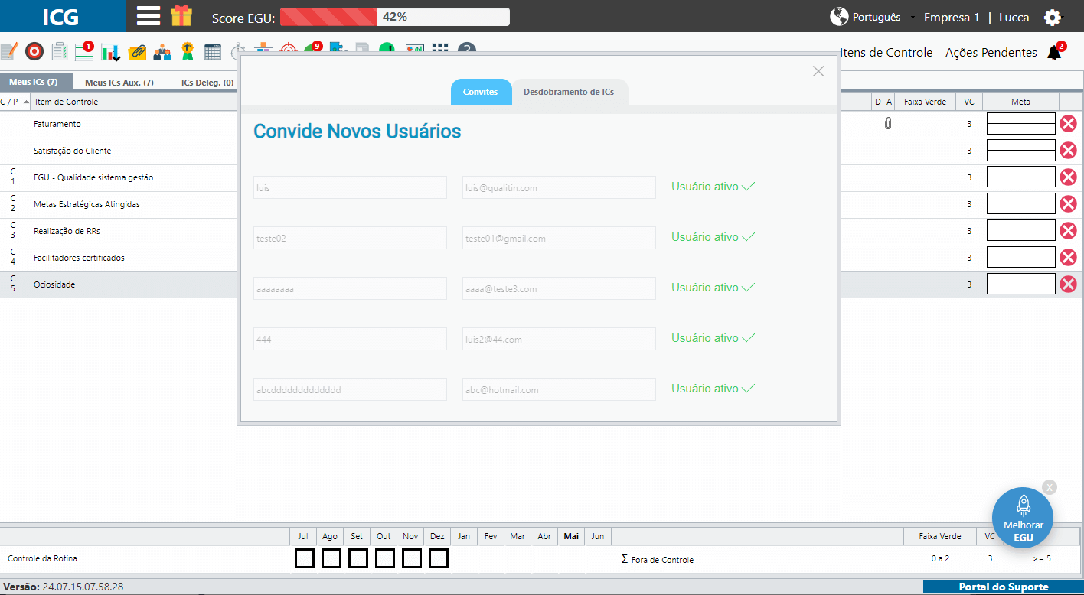Click the gift box icon
Viewport: 1084px width, 595px height.
pos(181,16)
